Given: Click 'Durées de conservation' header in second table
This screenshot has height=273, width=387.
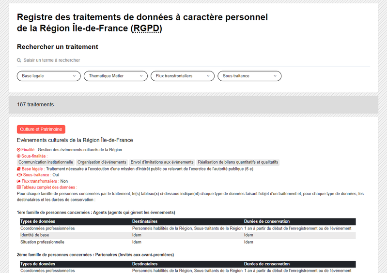Looking at the screenshot, I should coord(267,264).
